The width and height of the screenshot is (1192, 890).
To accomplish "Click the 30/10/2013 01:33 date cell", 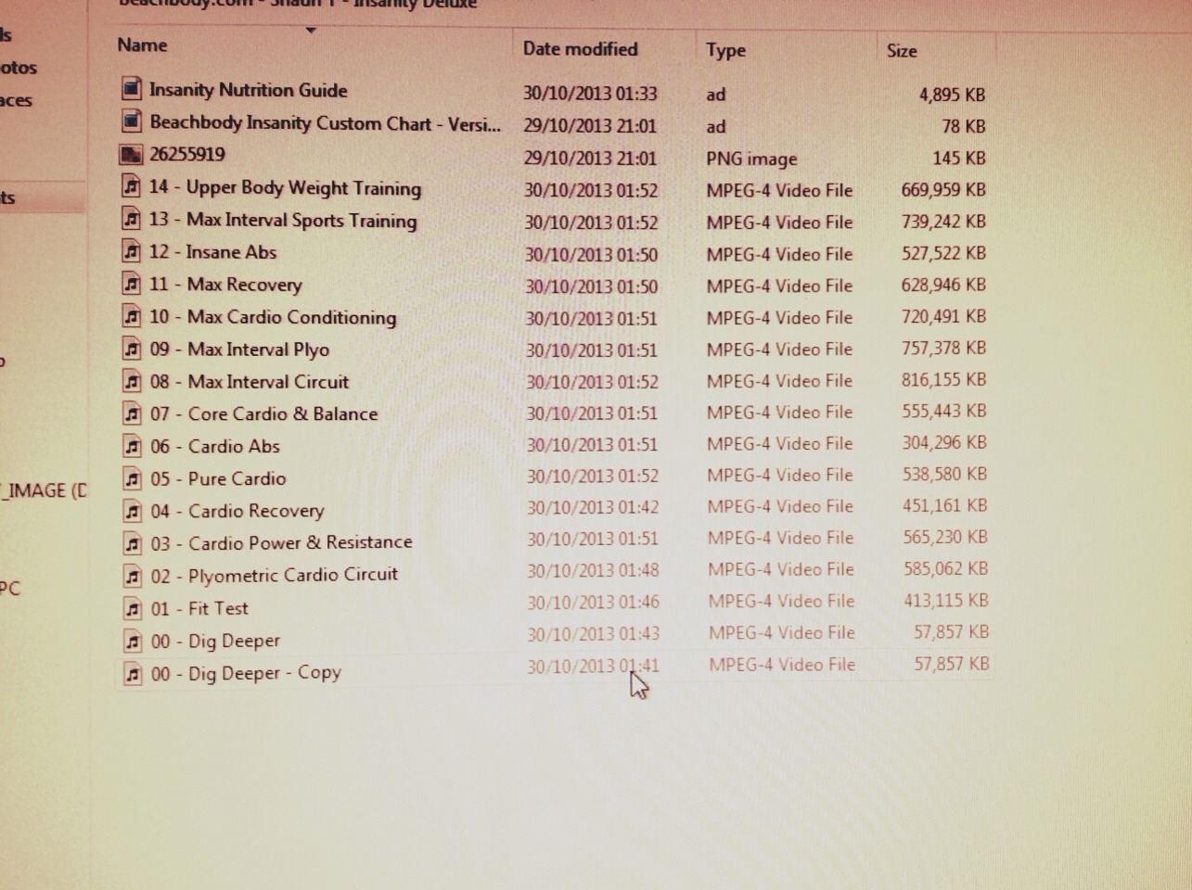I will pos(590,94).
